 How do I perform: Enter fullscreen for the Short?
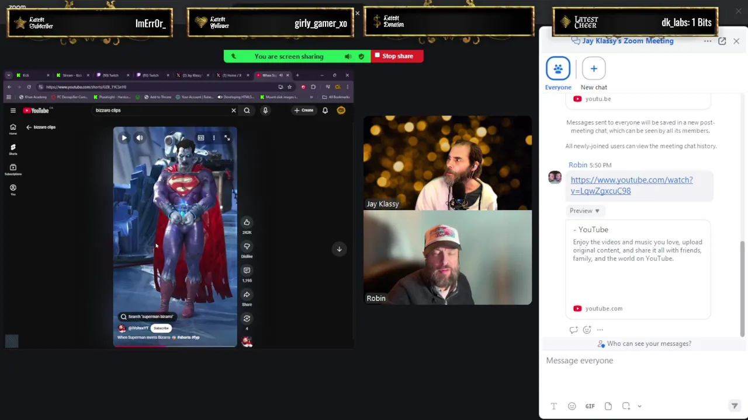click(x=227, y=138)
